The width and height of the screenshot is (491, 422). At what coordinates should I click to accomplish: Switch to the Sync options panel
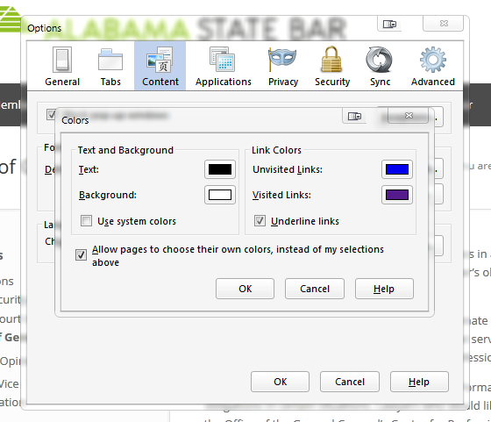point(380,67)
